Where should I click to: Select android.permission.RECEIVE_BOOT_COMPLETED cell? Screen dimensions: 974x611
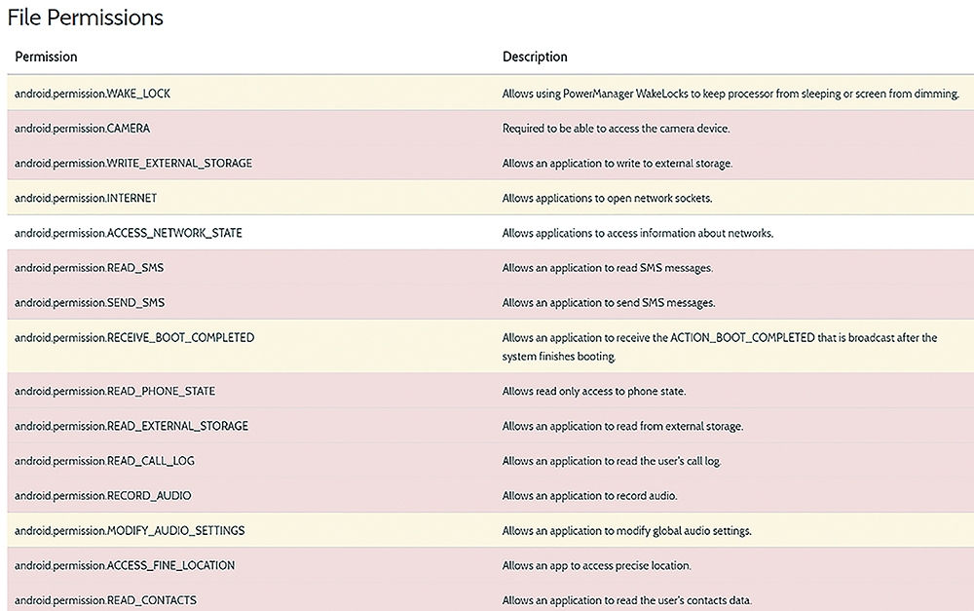[x=134, y=337]
